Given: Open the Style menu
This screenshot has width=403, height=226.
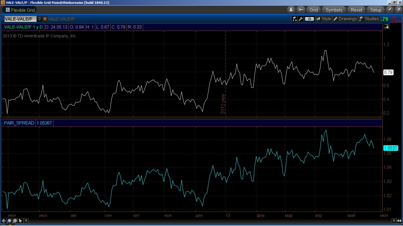Looking at the screenshot, I should click(324, 19).
